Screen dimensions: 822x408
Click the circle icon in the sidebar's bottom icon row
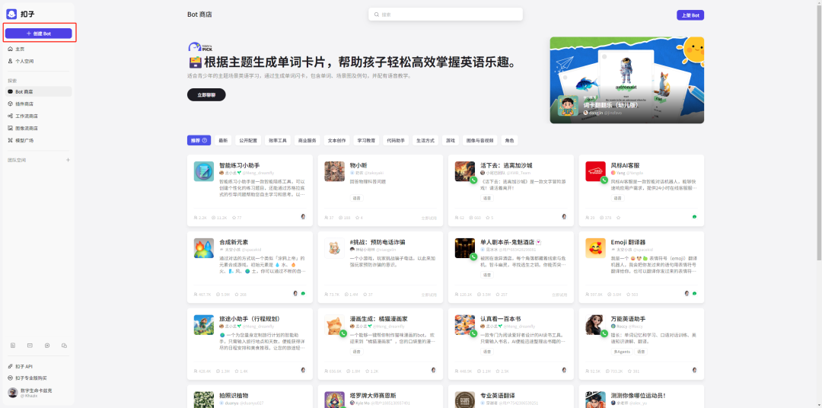tap(47, 346)
